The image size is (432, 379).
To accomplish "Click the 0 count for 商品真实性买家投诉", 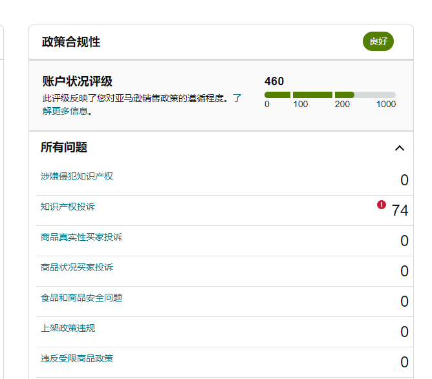I will click(404, 241).
